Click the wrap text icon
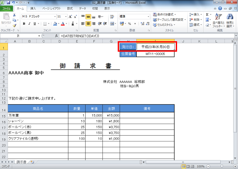238x169 pixels. tap(112, 16)
